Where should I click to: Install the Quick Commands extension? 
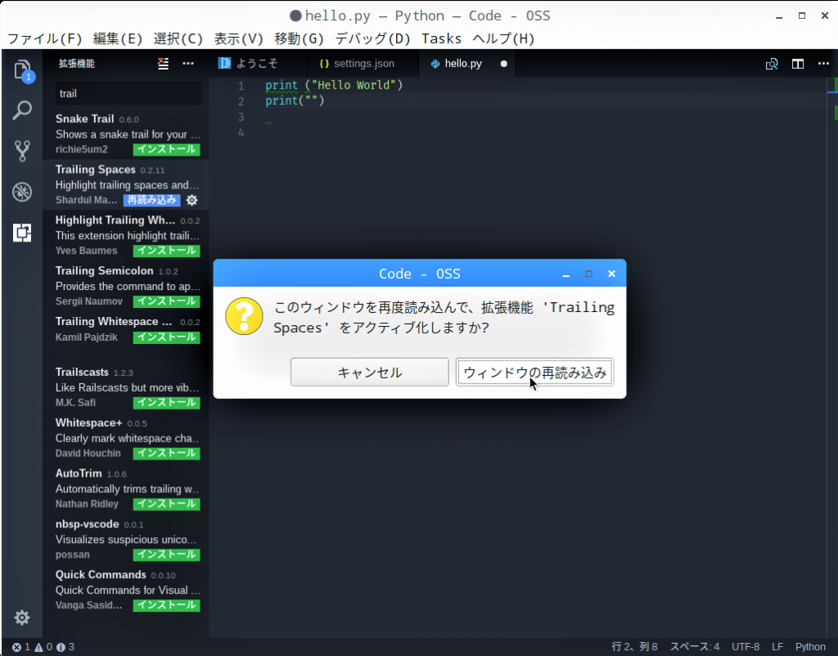[167, 605]
